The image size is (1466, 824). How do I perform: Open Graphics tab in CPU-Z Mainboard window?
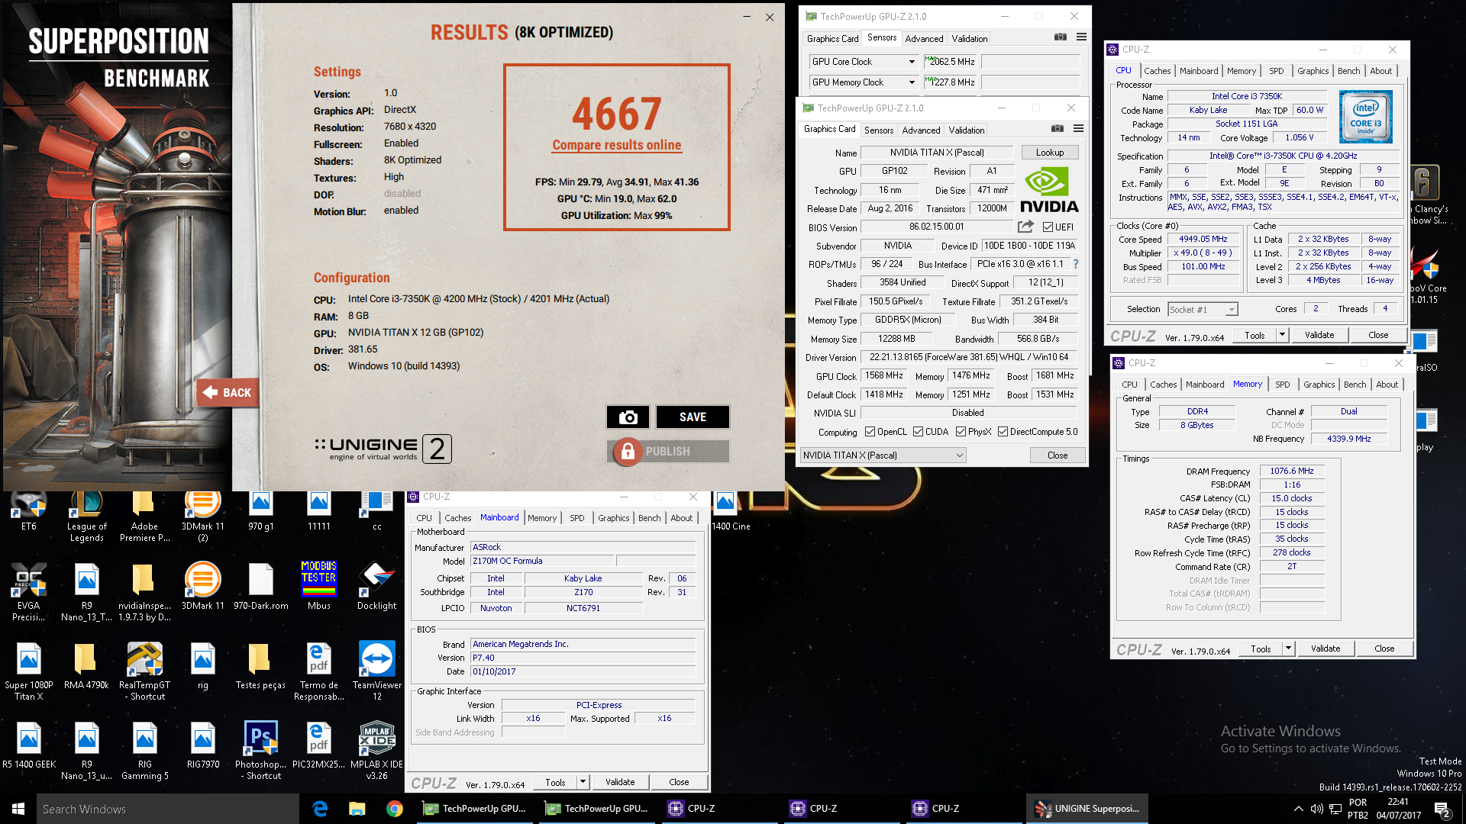coord(613,518)
